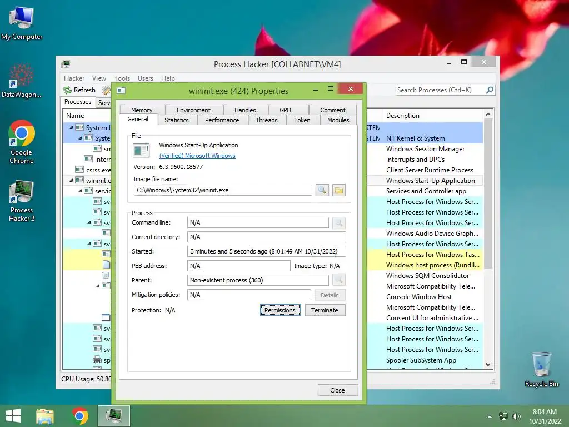This screenshot has height=427, width=569.
Task: Click the spooler printer icon in process tree
Action: click(x=97, y=360)
